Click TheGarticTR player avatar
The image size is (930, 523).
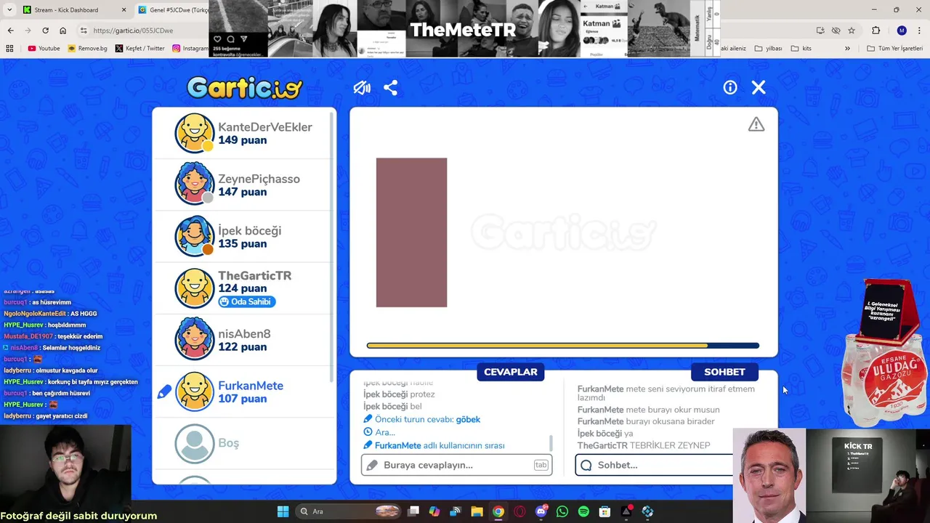pyautogui.click(x=195, y=288)
